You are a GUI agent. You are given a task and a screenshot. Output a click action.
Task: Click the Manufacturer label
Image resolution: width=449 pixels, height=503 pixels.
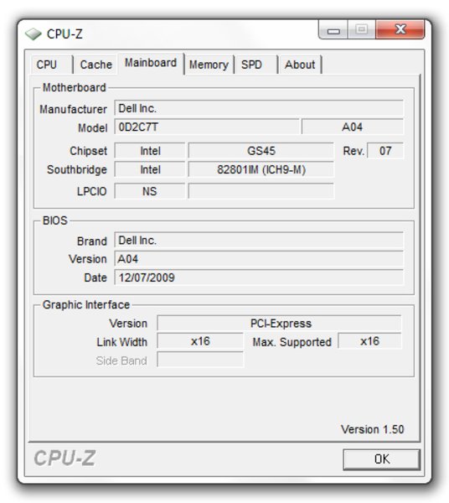point(73,109)
